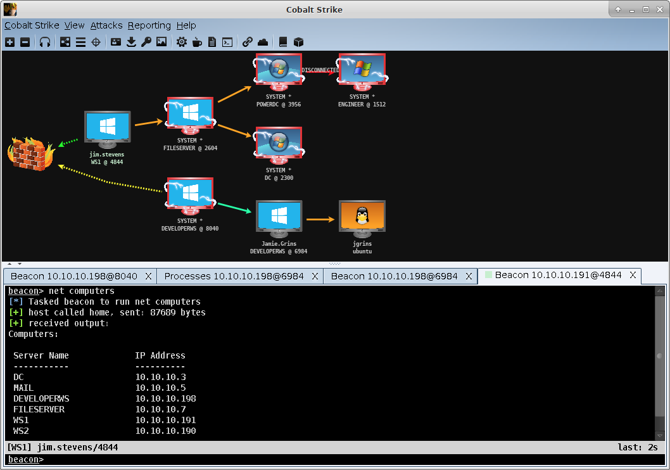Viewport: 670px width, 470px height.
Task: Switch to Beacon 10.10.10.198@8040 tab
Action: click(73, 276)
